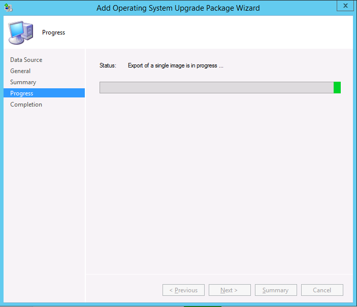
Task: Select the highlighted Progress step
Action: pos(44,93)
